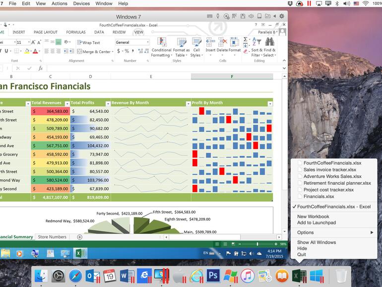Open iTunes from the Dock

click(x=248, y=276)
